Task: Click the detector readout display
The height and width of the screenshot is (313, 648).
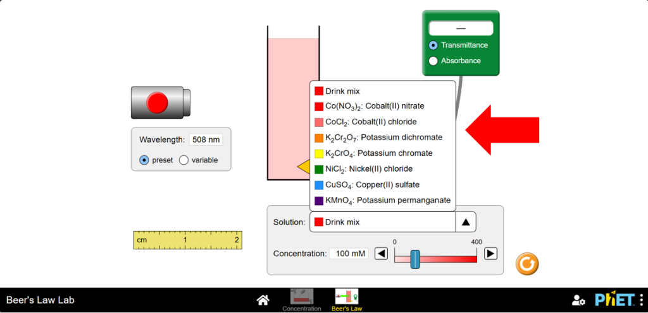Action: point(461,28)
